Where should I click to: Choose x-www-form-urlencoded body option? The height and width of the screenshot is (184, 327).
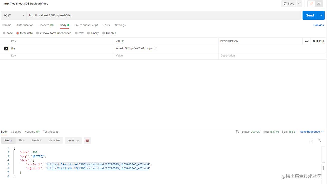tap(38, 33)
